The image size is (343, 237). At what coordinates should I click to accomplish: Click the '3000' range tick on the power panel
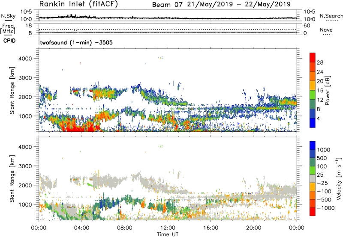click(25, 78)
